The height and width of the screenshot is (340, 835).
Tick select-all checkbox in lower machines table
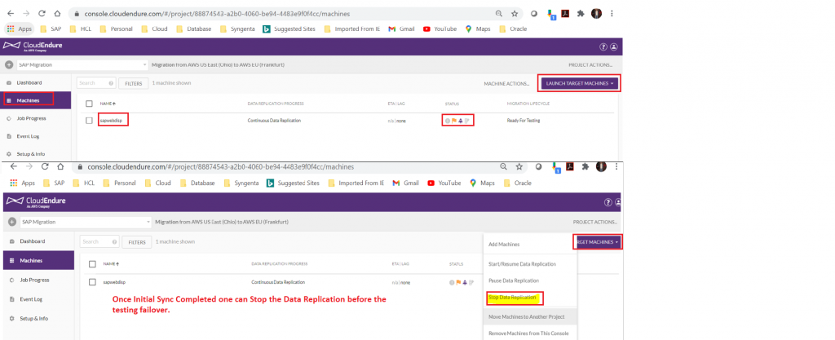tap(93, 264)
